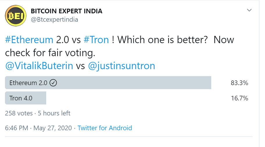
Task: Click the 16.7% result percentage
Action: (x=239, y=98)
